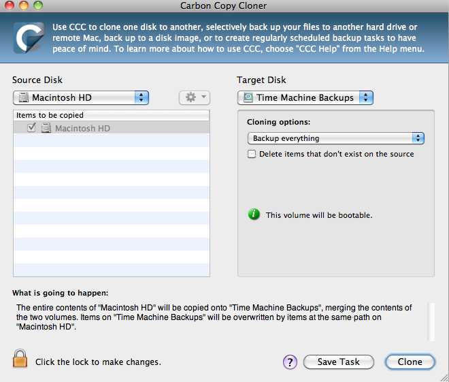Click the 'Cloning options:' label
Image resolution: width=449 pixels, height=382 pixels.
(279, 122)
